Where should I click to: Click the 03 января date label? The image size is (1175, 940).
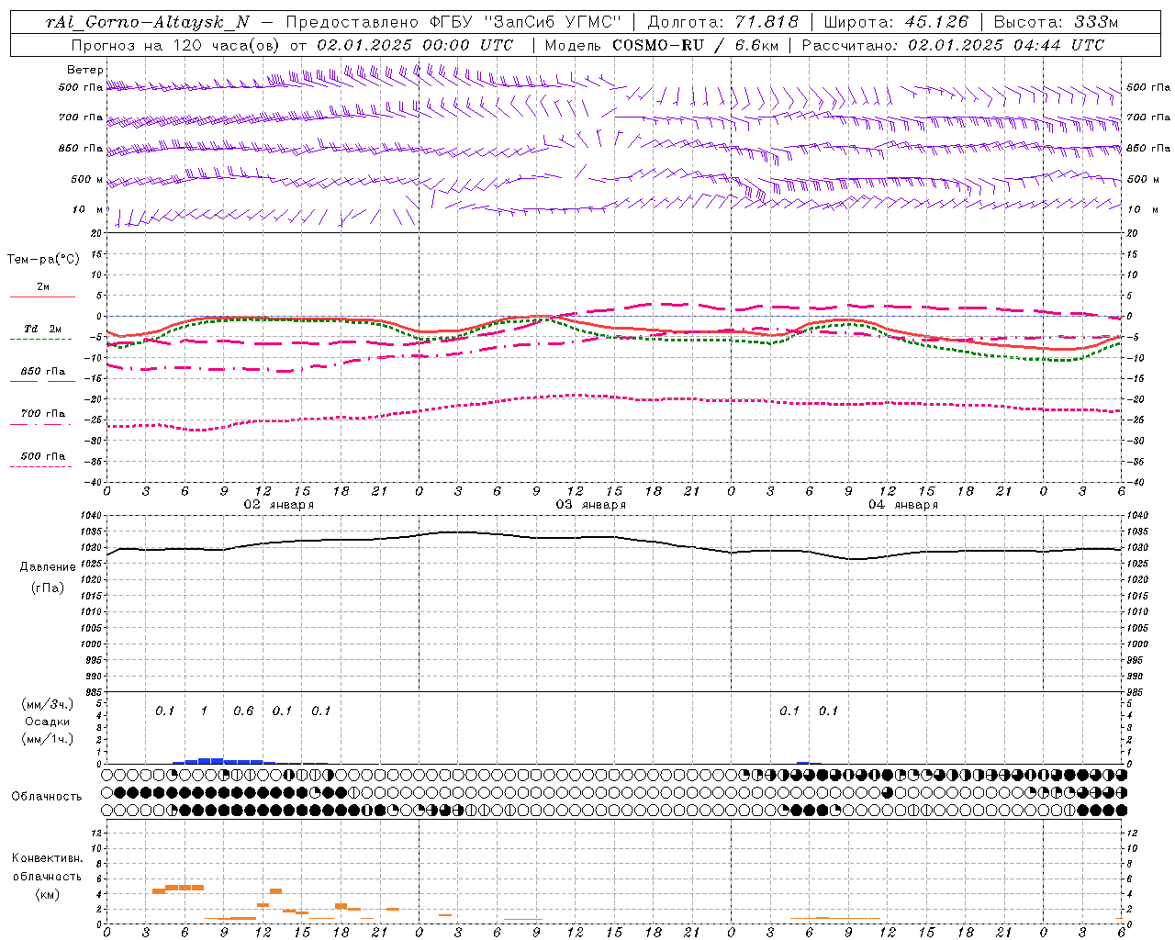(590, 505)
